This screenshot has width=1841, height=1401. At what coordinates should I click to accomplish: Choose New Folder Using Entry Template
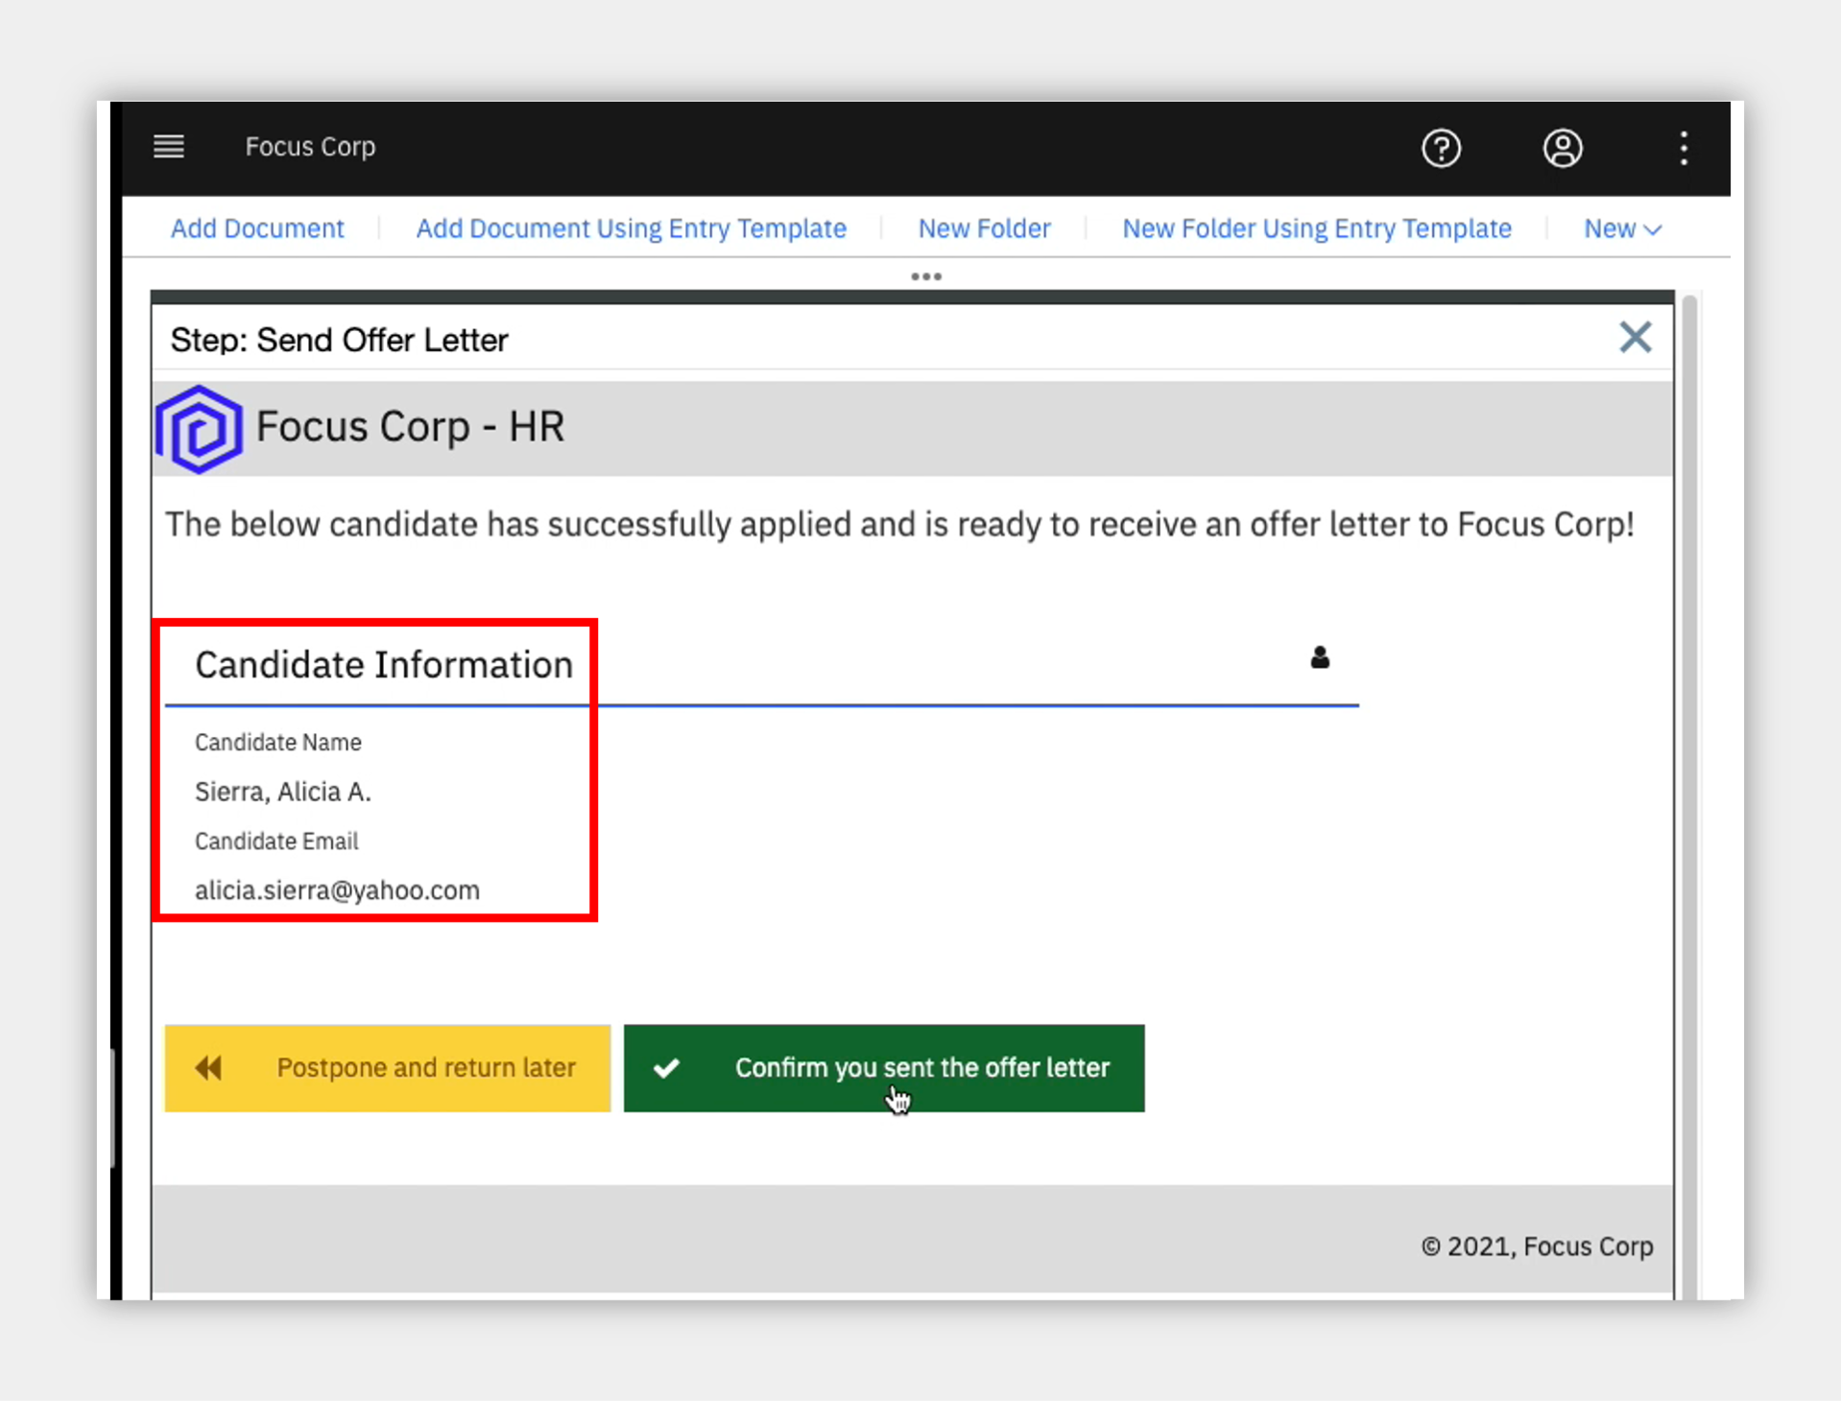(1317, 228)
